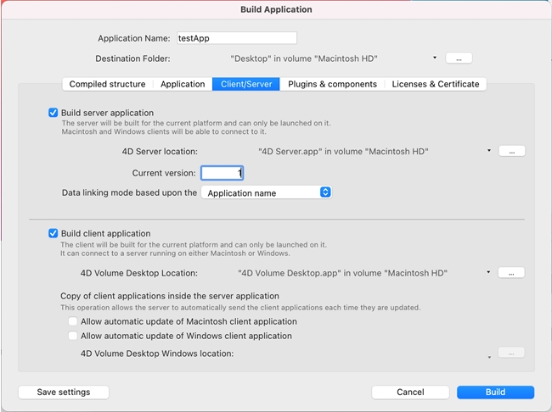Viewport: 552px width, 412px height.
Task: Open 4D Server location path dropdown arrow
Action: 489,151
